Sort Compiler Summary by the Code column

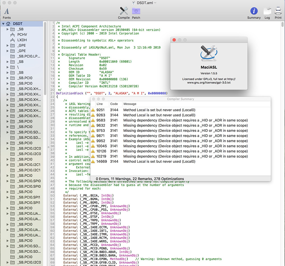coord(115,104)
